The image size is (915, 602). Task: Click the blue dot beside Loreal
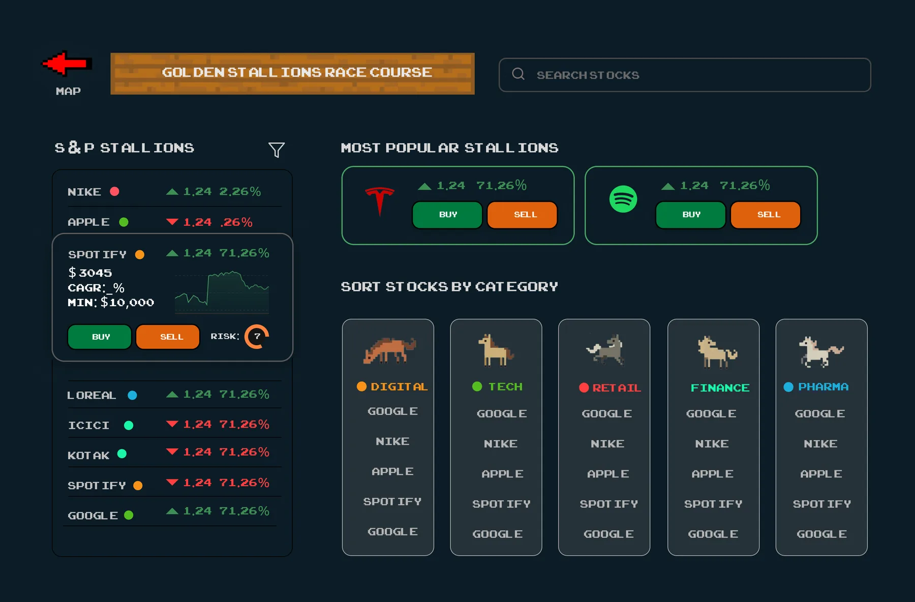pyautogui.click(x=132, y=395)
